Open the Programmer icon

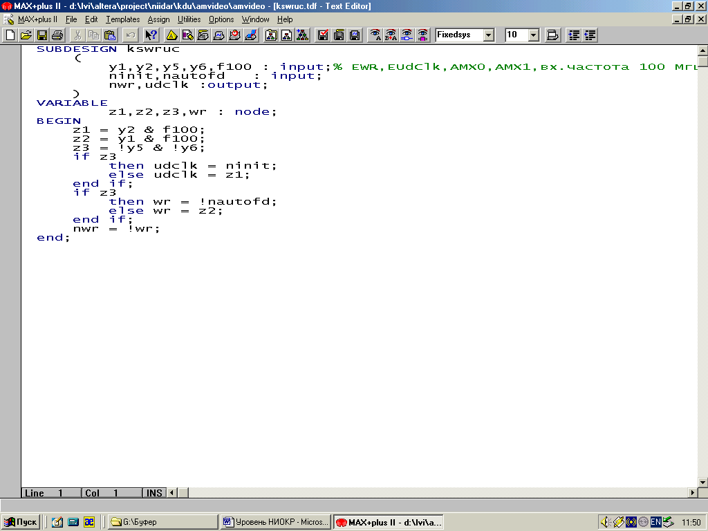point(250,35)
